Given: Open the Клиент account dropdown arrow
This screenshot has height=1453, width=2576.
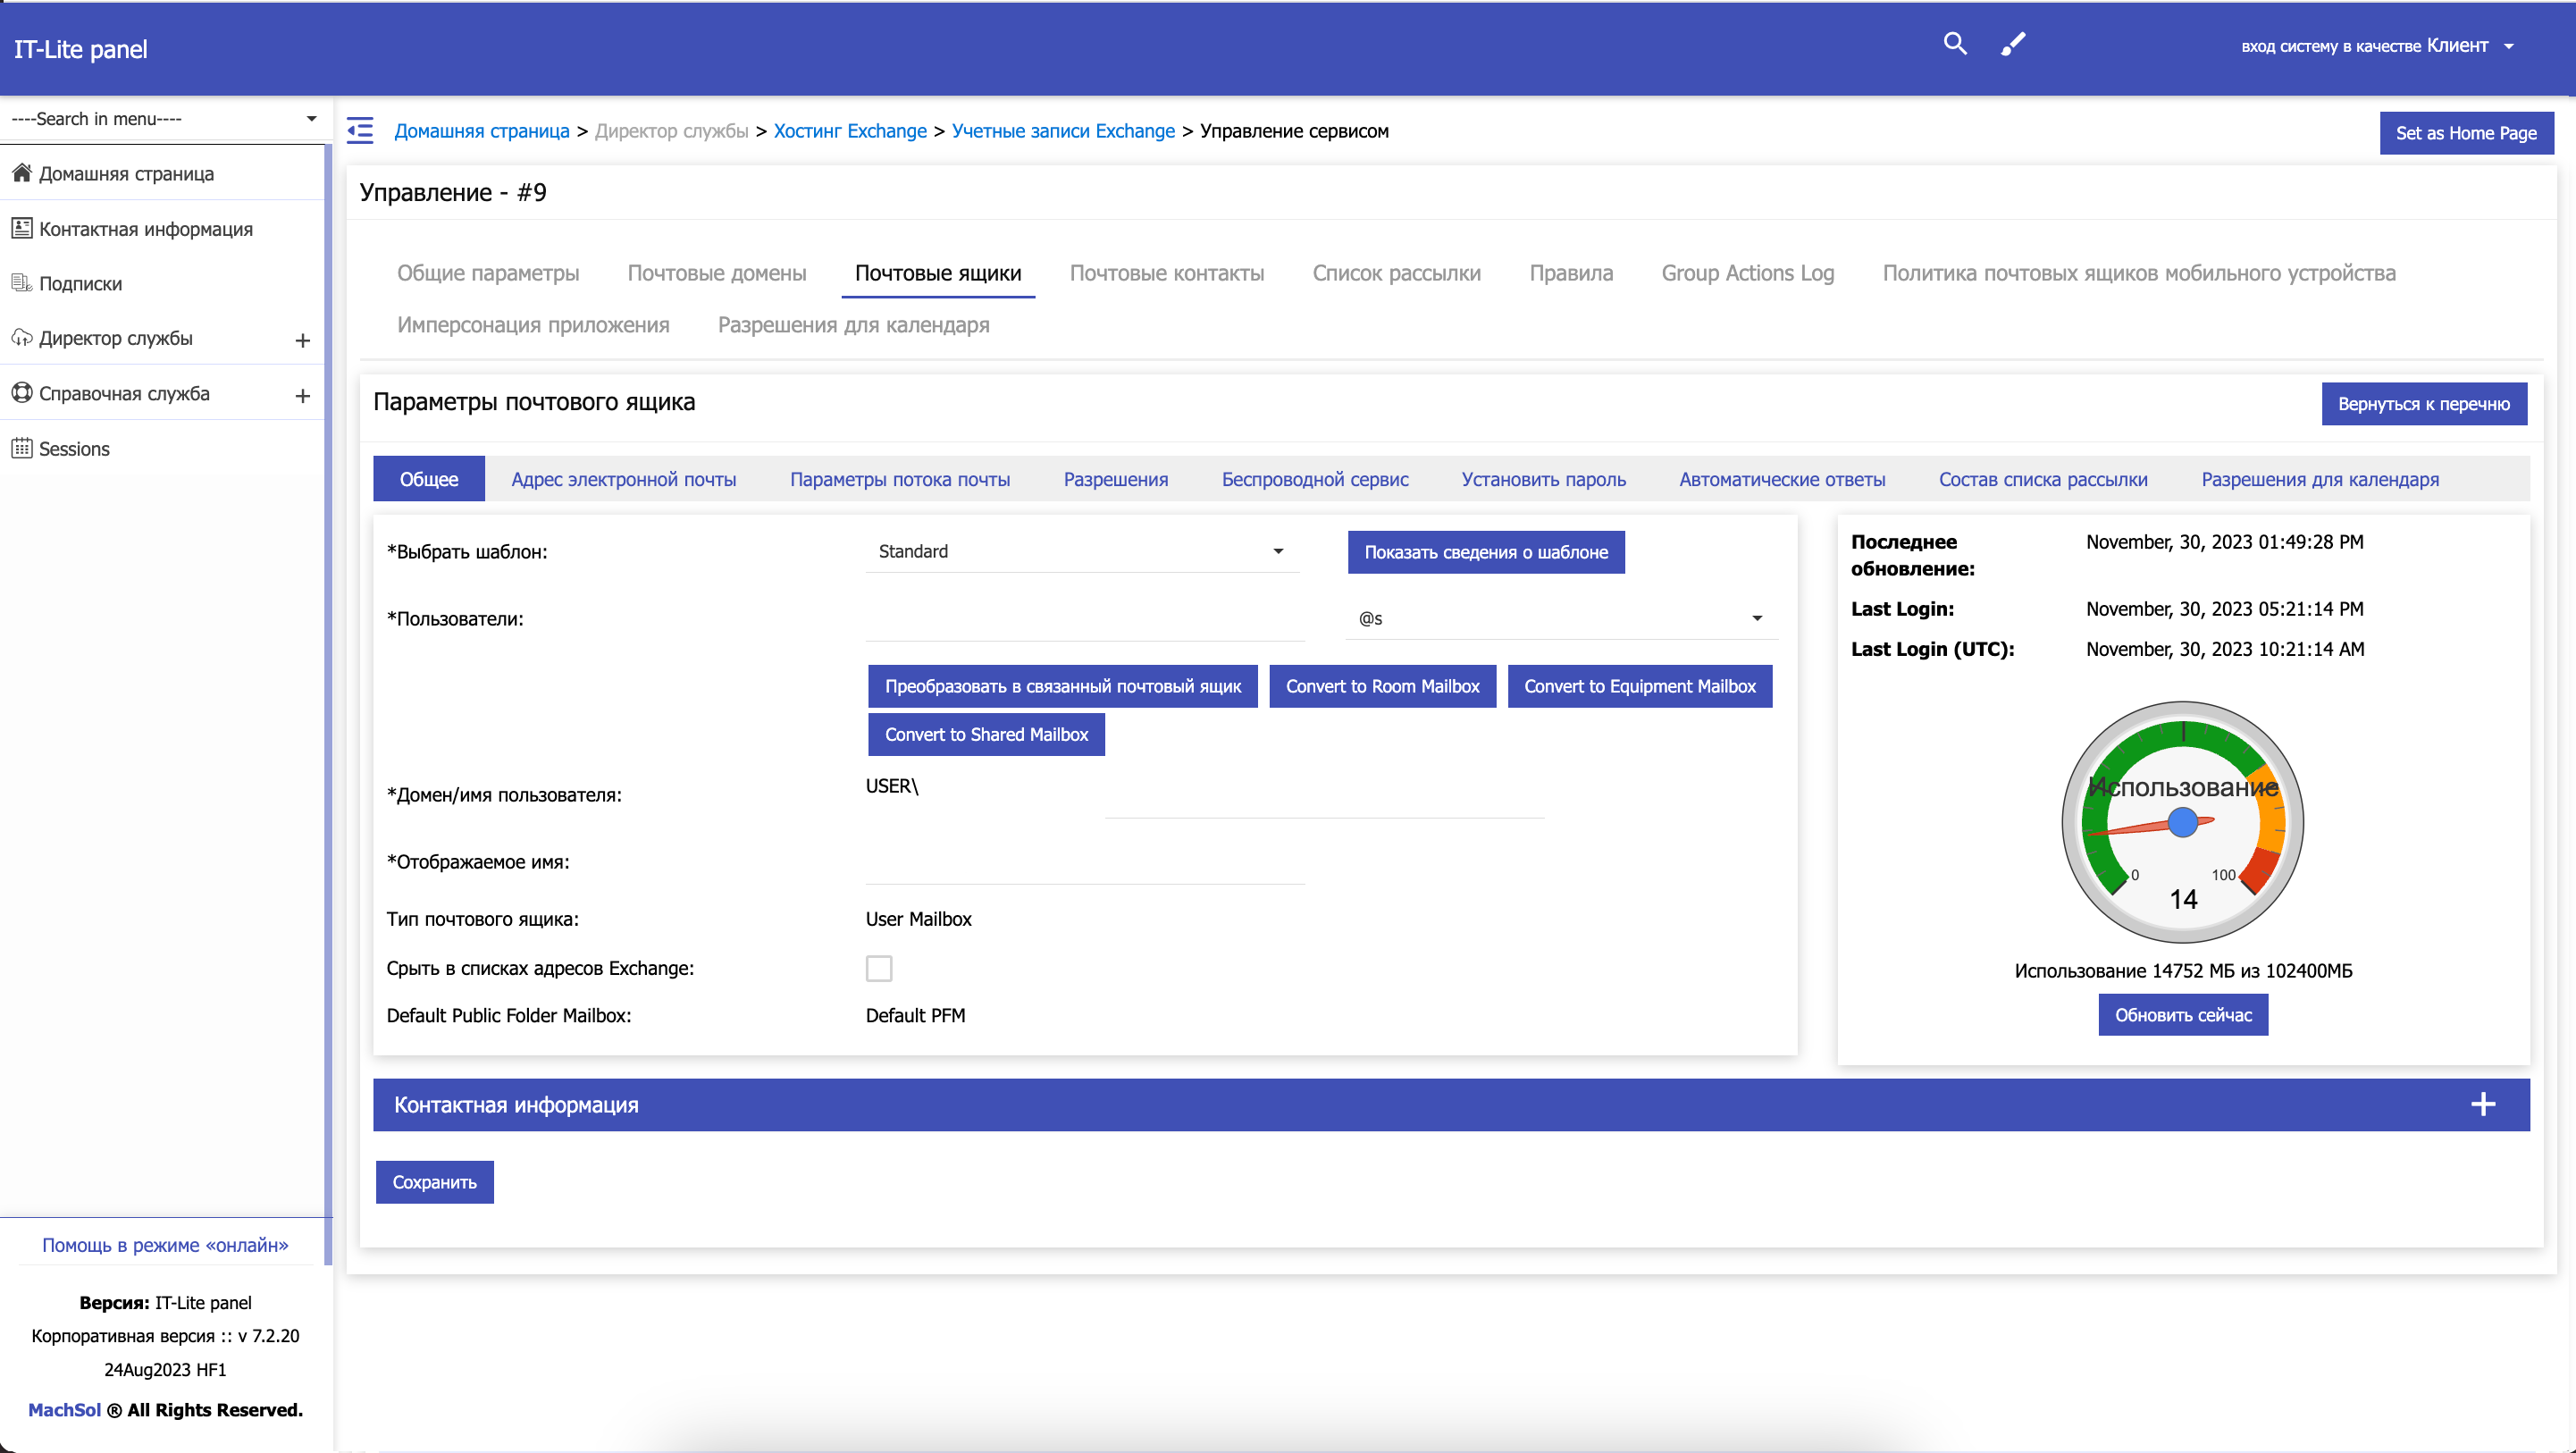Looking at the screenshot, I should pos(2509,46).
